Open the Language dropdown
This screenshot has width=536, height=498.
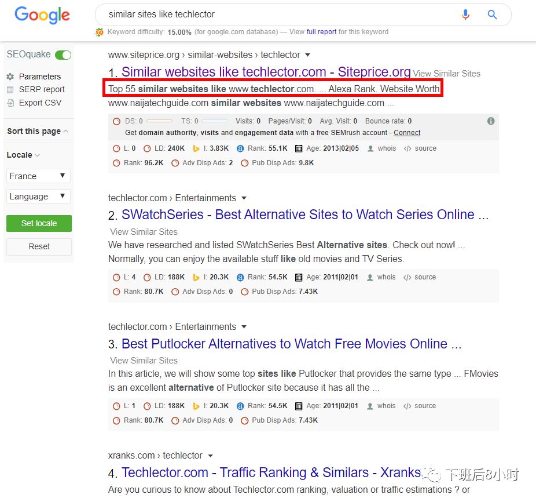pyautogui.click(x=38, y=196)
